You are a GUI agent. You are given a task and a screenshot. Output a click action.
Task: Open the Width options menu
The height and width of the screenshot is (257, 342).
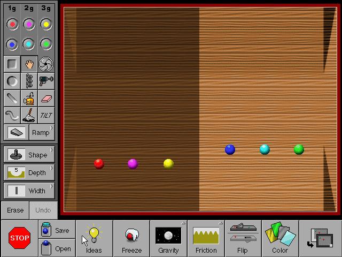pyautogui.click(x=29, y=191)
